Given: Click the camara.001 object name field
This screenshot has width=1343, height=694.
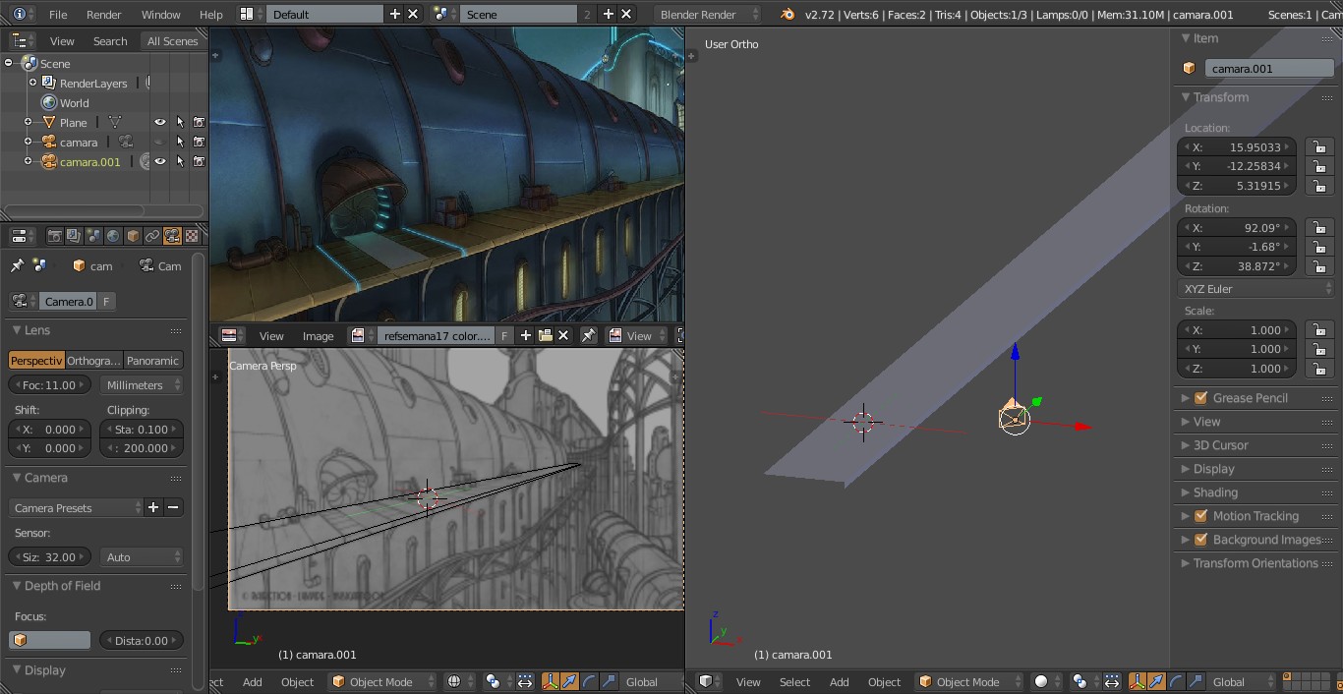Looking at the screenshot, I should tap(1269, 69).
